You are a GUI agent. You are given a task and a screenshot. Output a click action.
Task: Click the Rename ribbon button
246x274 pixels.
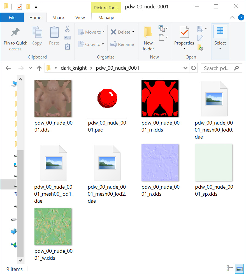pos(122,44)
